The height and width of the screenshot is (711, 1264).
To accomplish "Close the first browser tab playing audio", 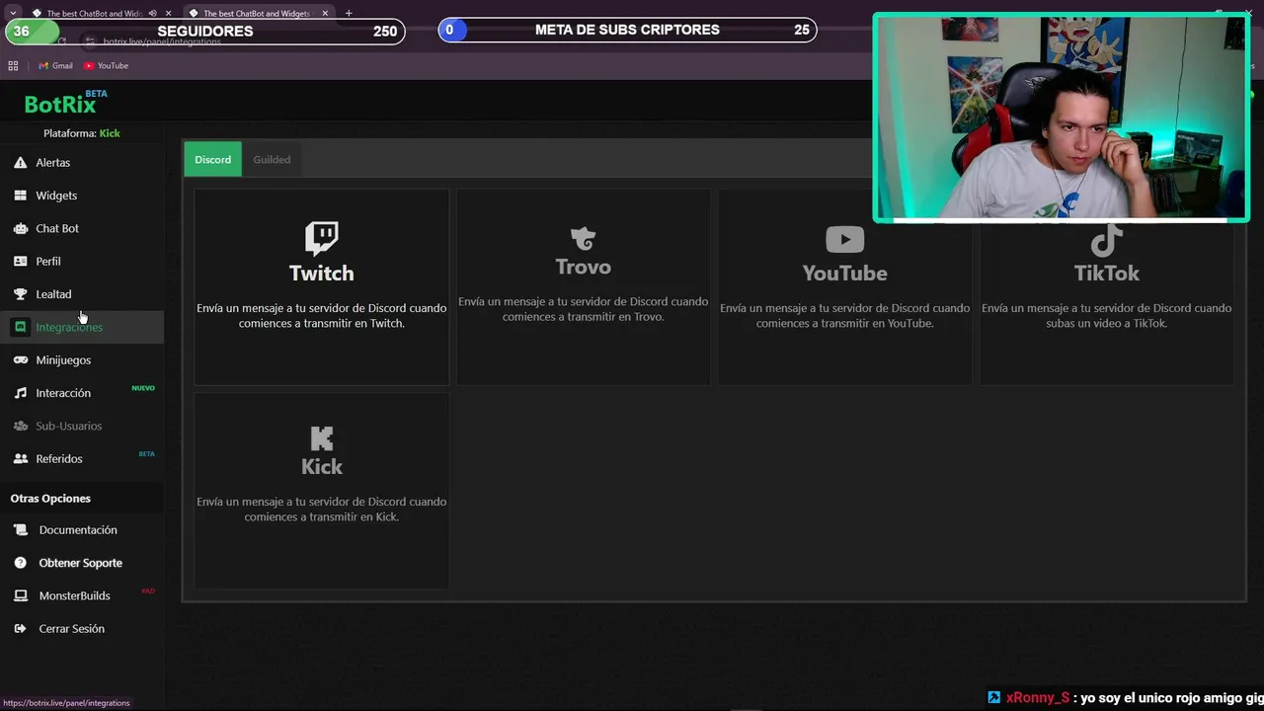I will (x=168, y=14).
